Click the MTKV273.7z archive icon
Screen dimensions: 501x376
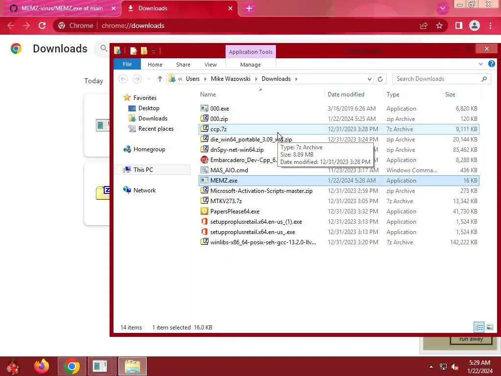204,201
